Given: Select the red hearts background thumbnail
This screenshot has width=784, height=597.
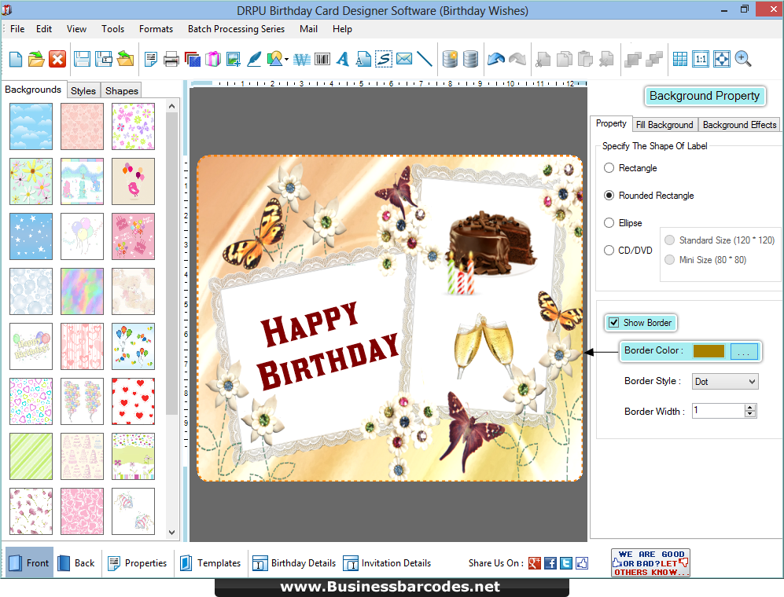Looking at the screenshot, I should coord(133,401).
